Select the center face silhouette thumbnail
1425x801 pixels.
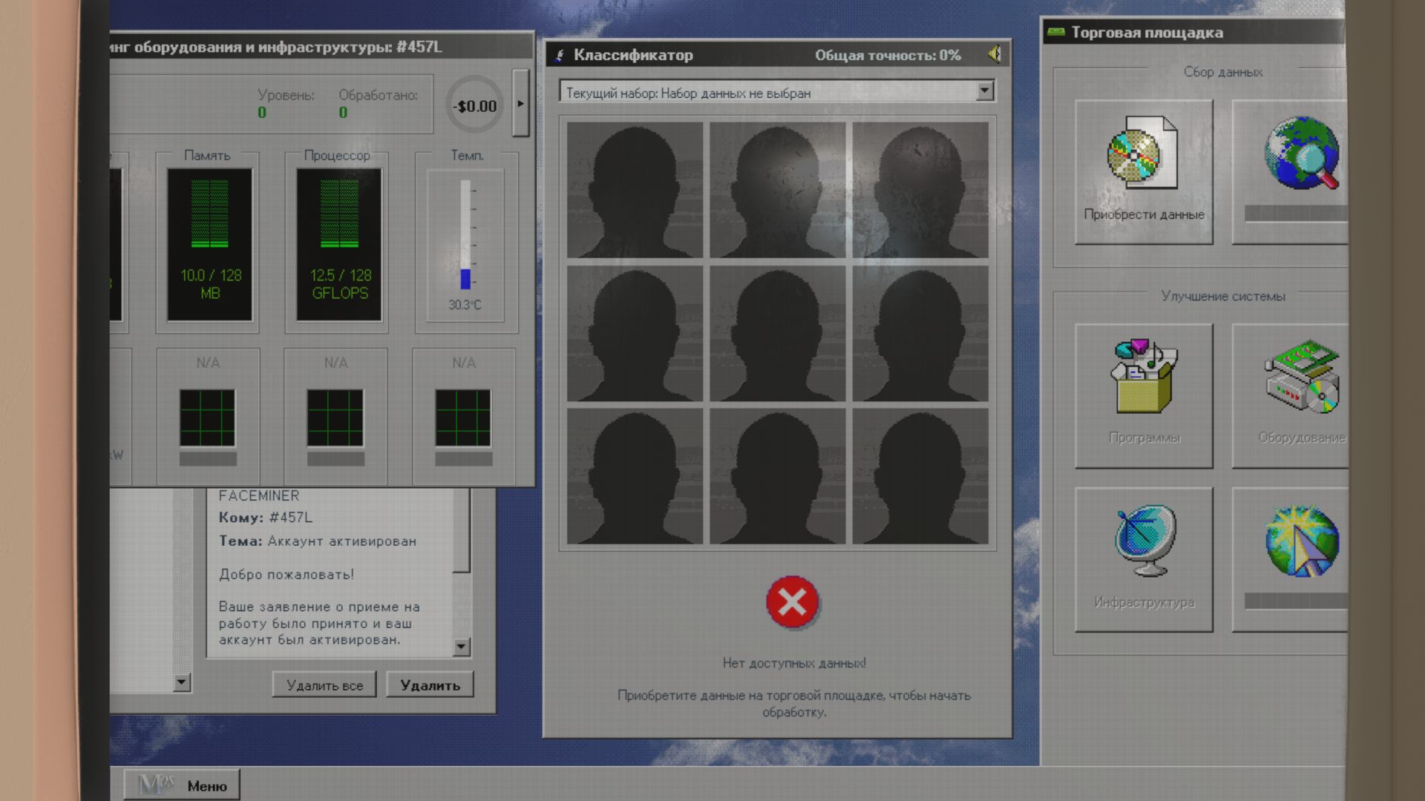pos(777,333)
